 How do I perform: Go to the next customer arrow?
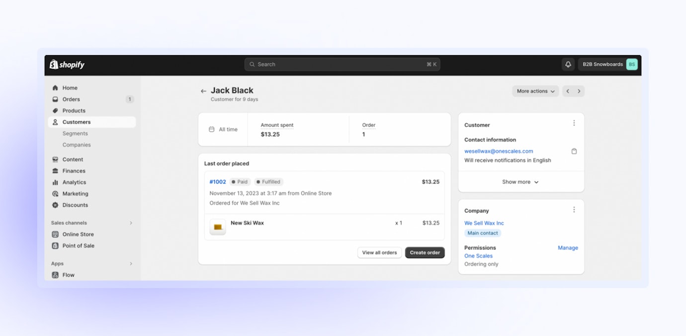point(579,91)
